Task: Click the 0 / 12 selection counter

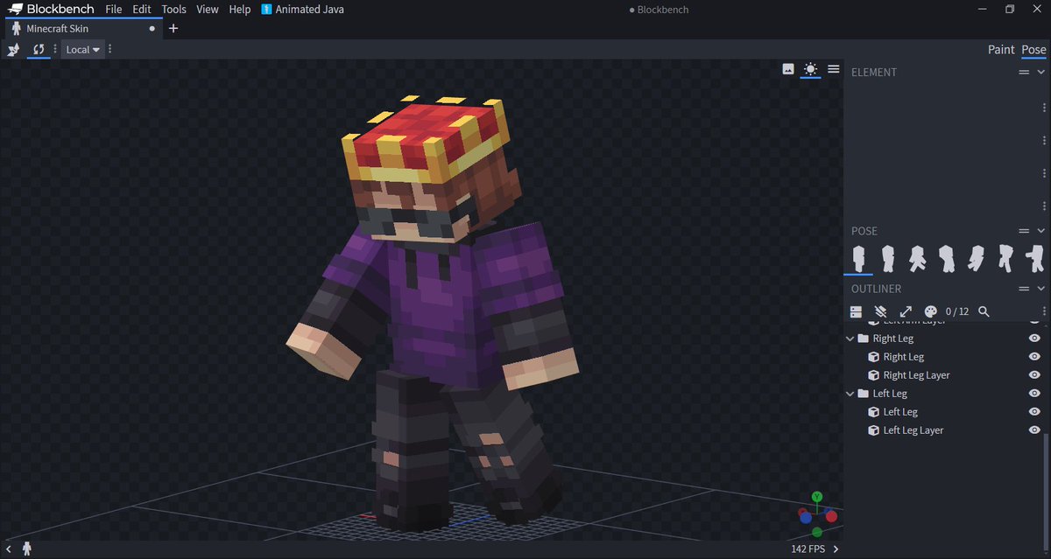Action: coord(957,311)
